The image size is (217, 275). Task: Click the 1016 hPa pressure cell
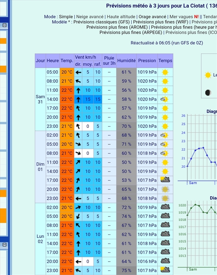[x=147, y=262]
